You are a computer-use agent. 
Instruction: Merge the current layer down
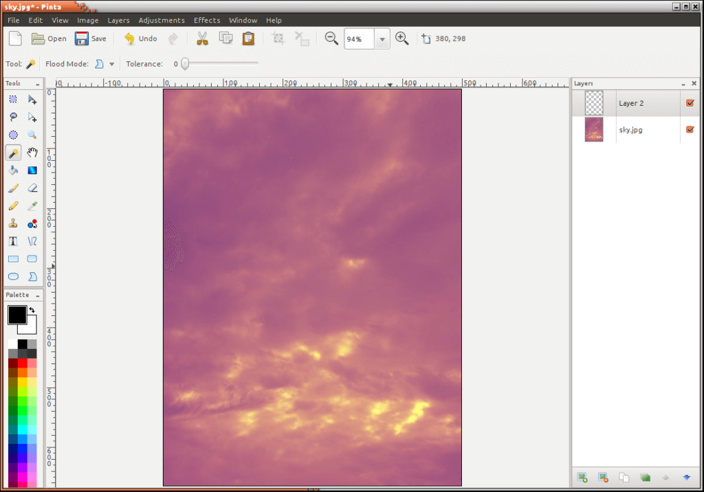point(645,477)
